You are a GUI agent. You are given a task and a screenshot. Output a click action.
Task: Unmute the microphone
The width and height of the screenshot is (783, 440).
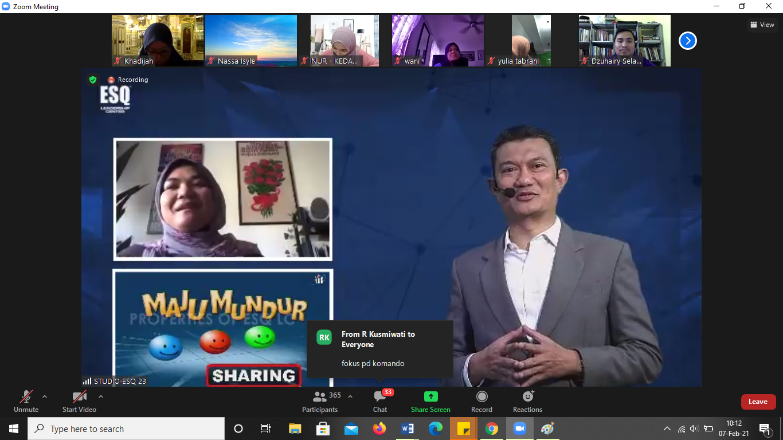click(26, 396)
